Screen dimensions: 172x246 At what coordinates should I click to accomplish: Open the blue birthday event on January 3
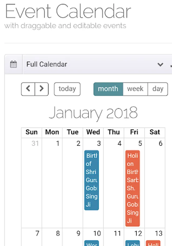click(92, 180)
